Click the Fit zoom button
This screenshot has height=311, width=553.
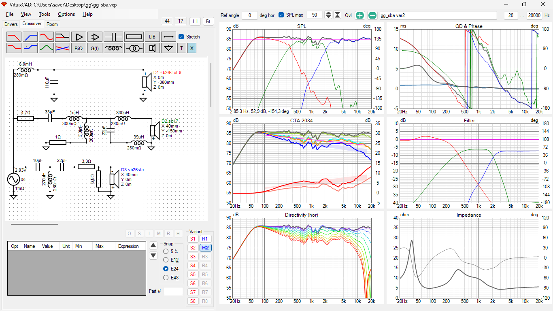coord(208,21)
